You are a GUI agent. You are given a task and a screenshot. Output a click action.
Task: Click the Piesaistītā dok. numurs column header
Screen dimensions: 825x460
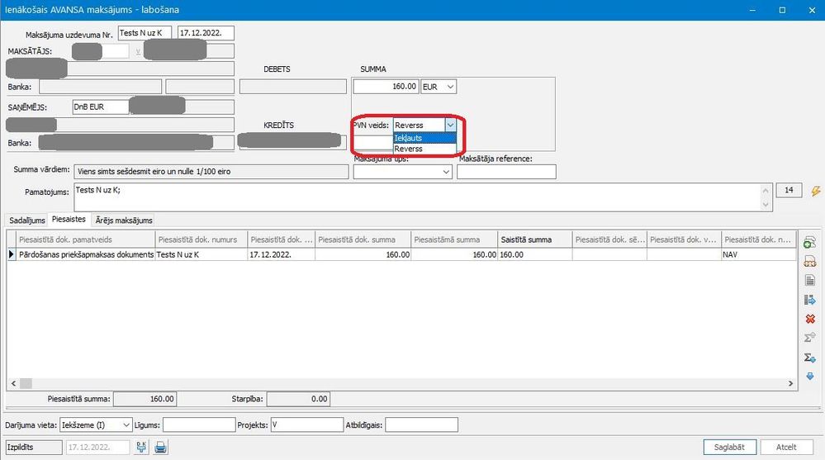pos(202,239)
